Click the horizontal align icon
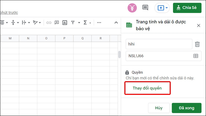This screenshot has width=206, height=116. coord(2,23)
